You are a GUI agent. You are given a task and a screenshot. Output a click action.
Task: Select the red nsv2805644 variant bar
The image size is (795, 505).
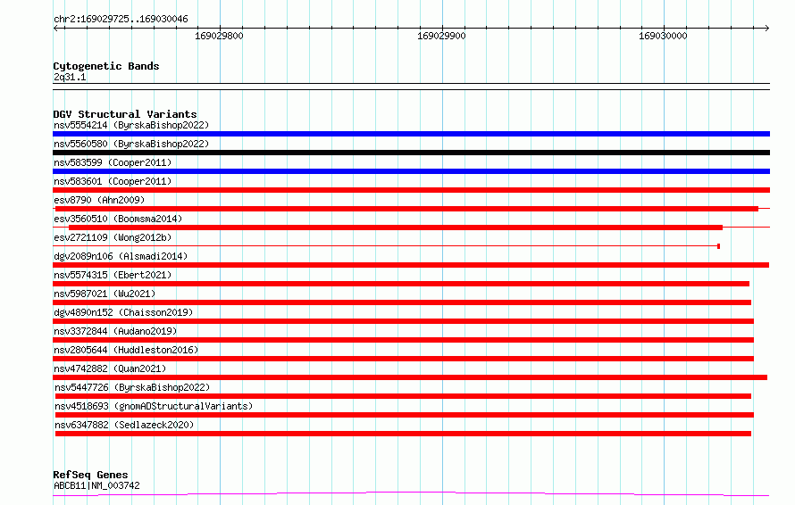(403, 359)
